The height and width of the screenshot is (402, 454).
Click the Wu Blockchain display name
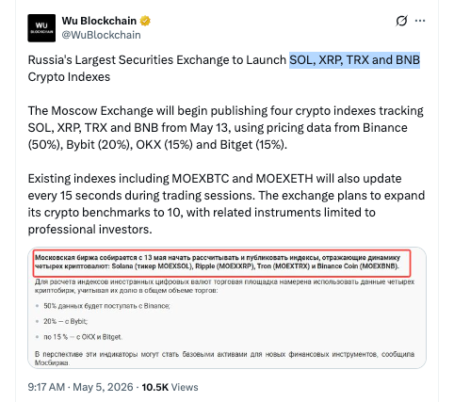(99, 21)
